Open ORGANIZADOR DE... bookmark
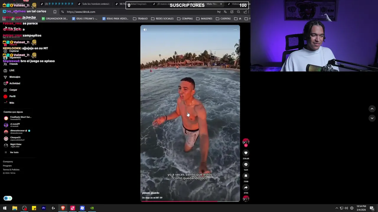 coord(55,19)
